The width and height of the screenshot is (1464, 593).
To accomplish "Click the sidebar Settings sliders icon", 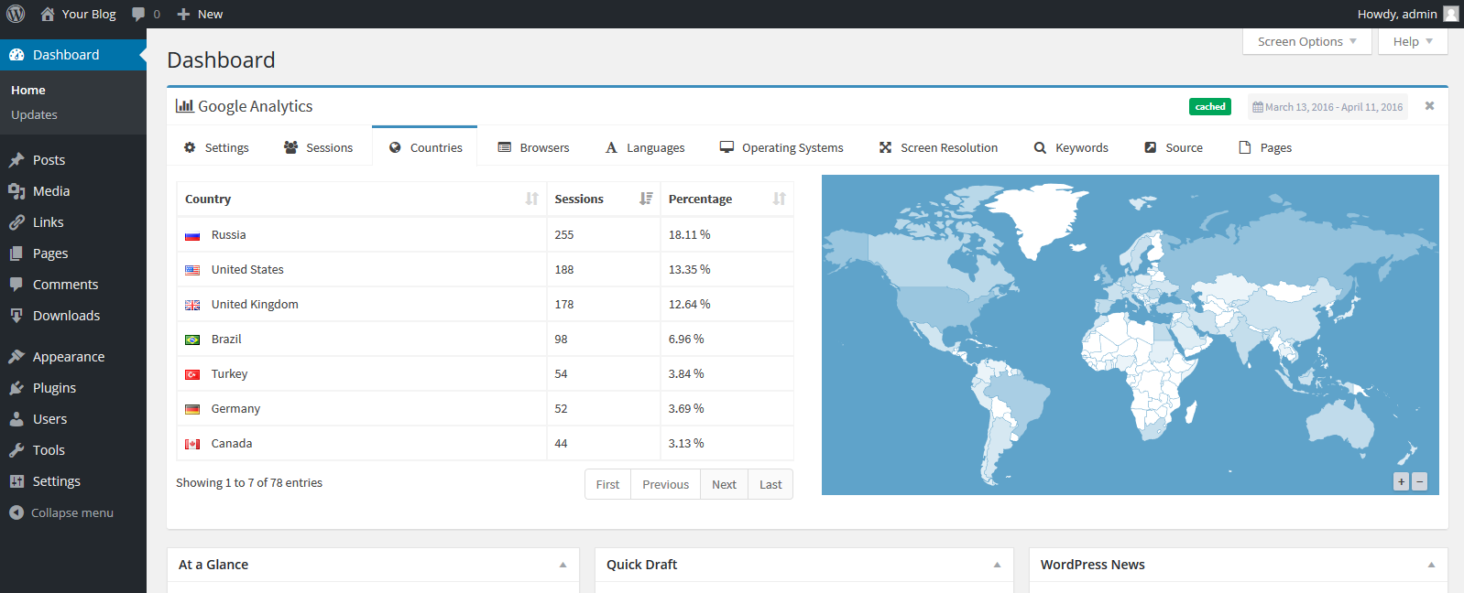I will [x=16, y=481].
